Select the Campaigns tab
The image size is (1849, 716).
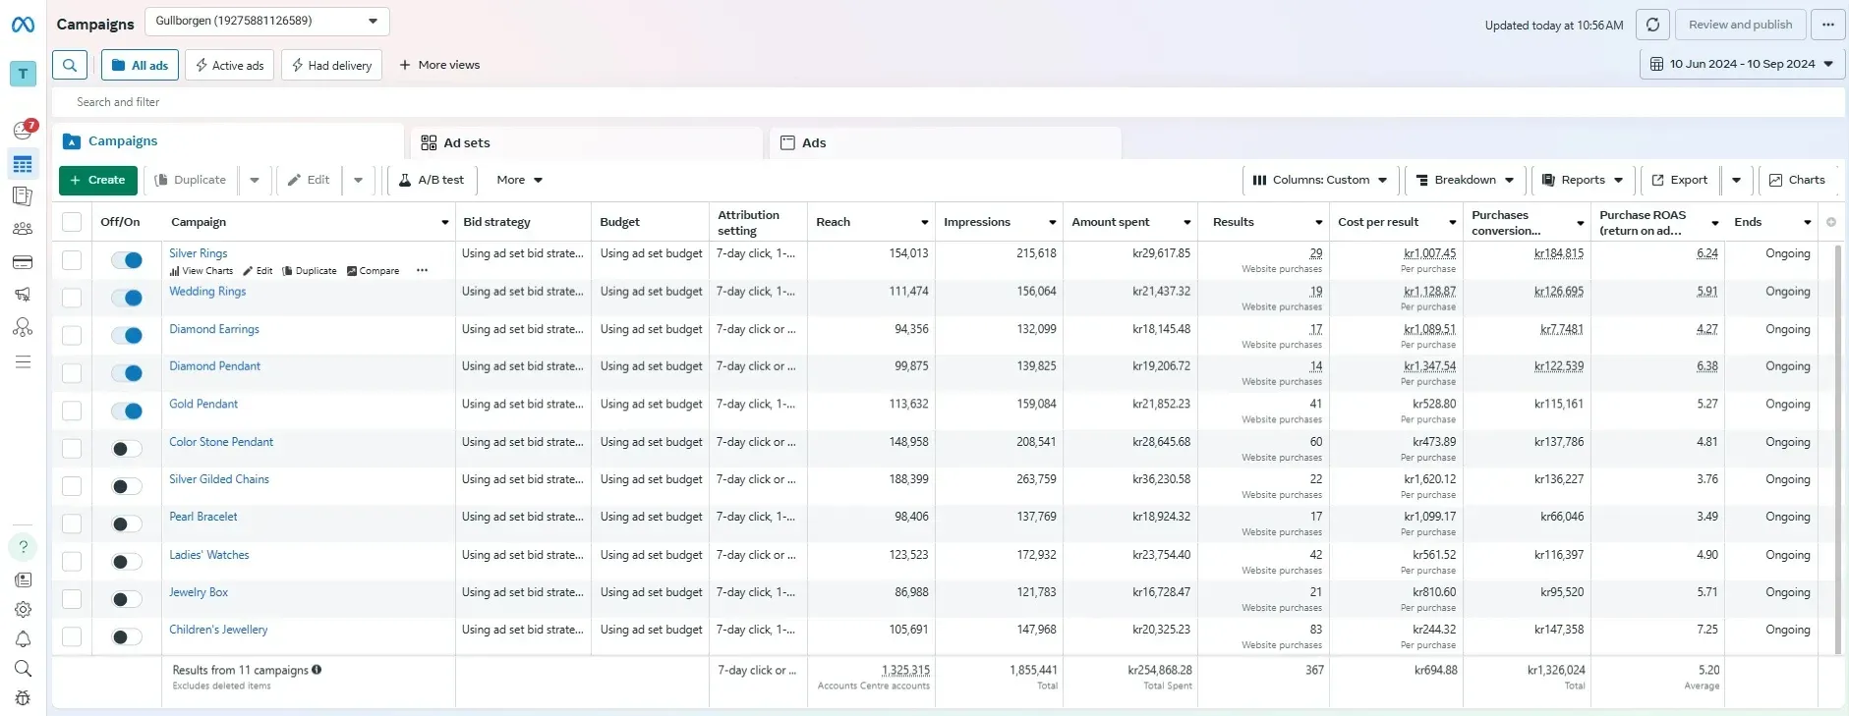[228, 141]
